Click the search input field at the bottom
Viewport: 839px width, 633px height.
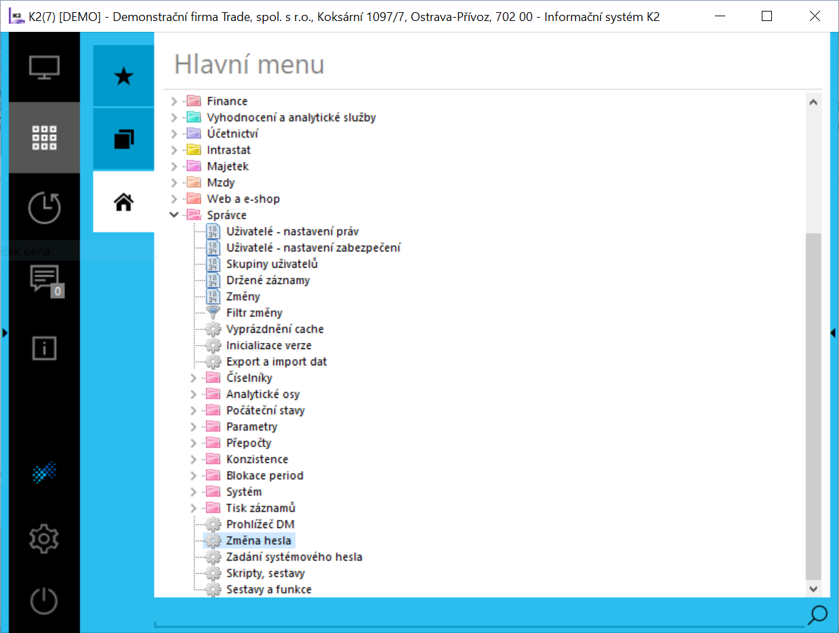click(x=474, y=621)
